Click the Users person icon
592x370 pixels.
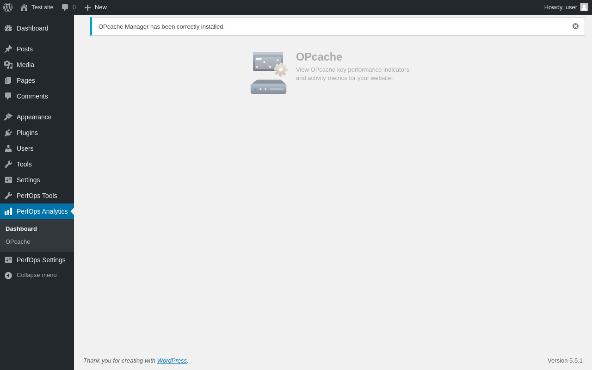tap(8, 148)
